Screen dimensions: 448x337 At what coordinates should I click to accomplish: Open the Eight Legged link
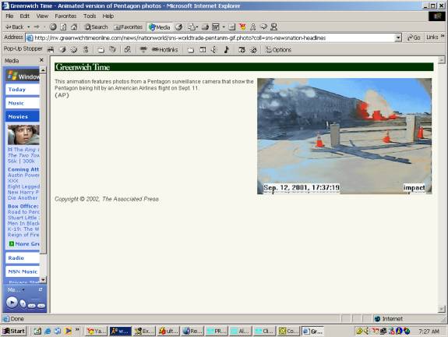[x=23, y=186]
